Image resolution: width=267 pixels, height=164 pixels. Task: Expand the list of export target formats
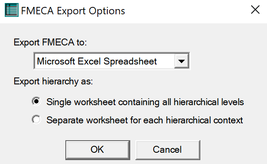click(182, 61)
